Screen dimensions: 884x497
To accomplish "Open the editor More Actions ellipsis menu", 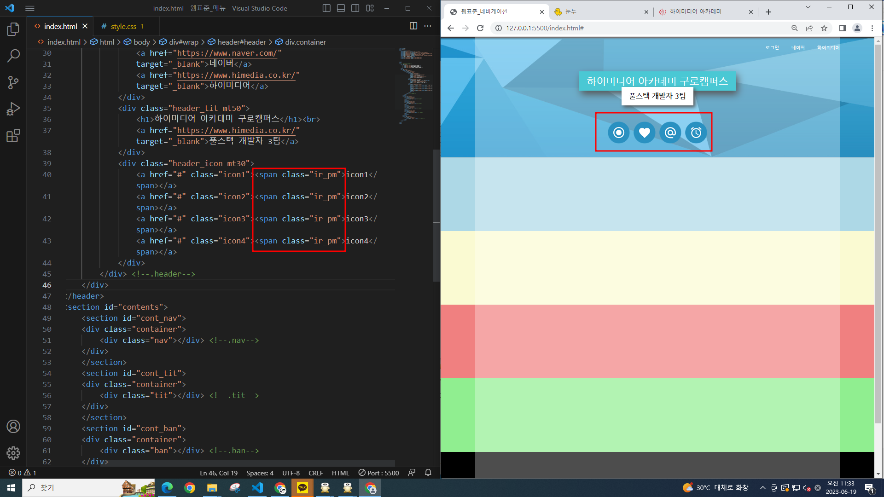I will click(x=428, y=26).
